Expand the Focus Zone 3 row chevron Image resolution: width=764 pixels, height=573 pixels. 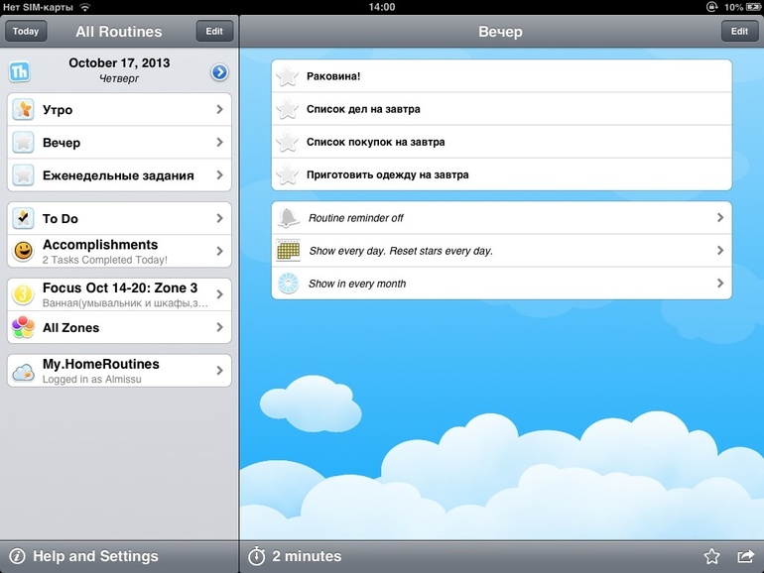[x=219, y=294]
